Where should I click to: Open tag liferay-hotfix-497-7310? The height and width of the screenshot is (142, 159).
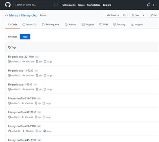pos(22,112)
